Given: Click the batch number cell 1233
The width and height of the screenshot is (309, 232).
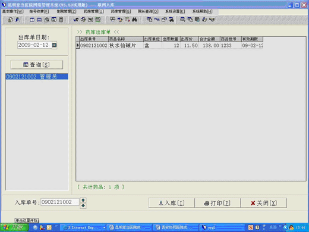Looking at the screenshot, I should tap(231, 46).
